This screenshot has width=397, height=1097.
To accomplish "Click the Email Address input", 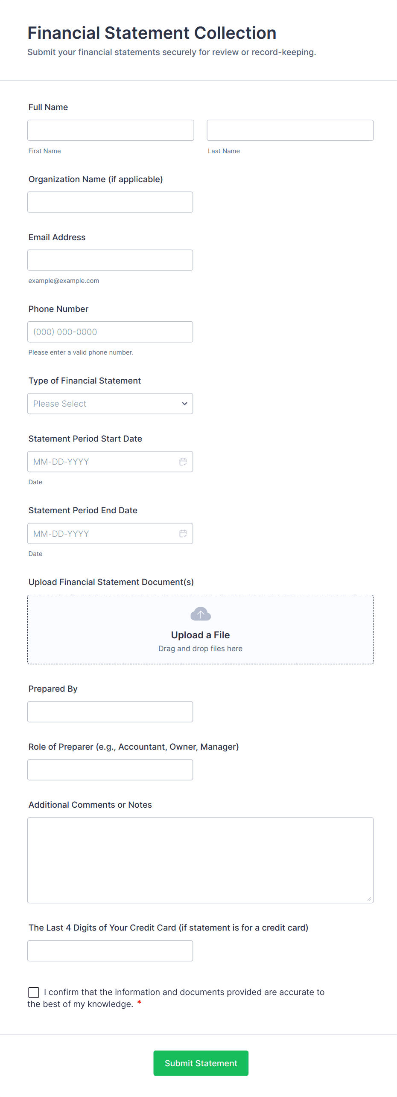I will 110,260.
